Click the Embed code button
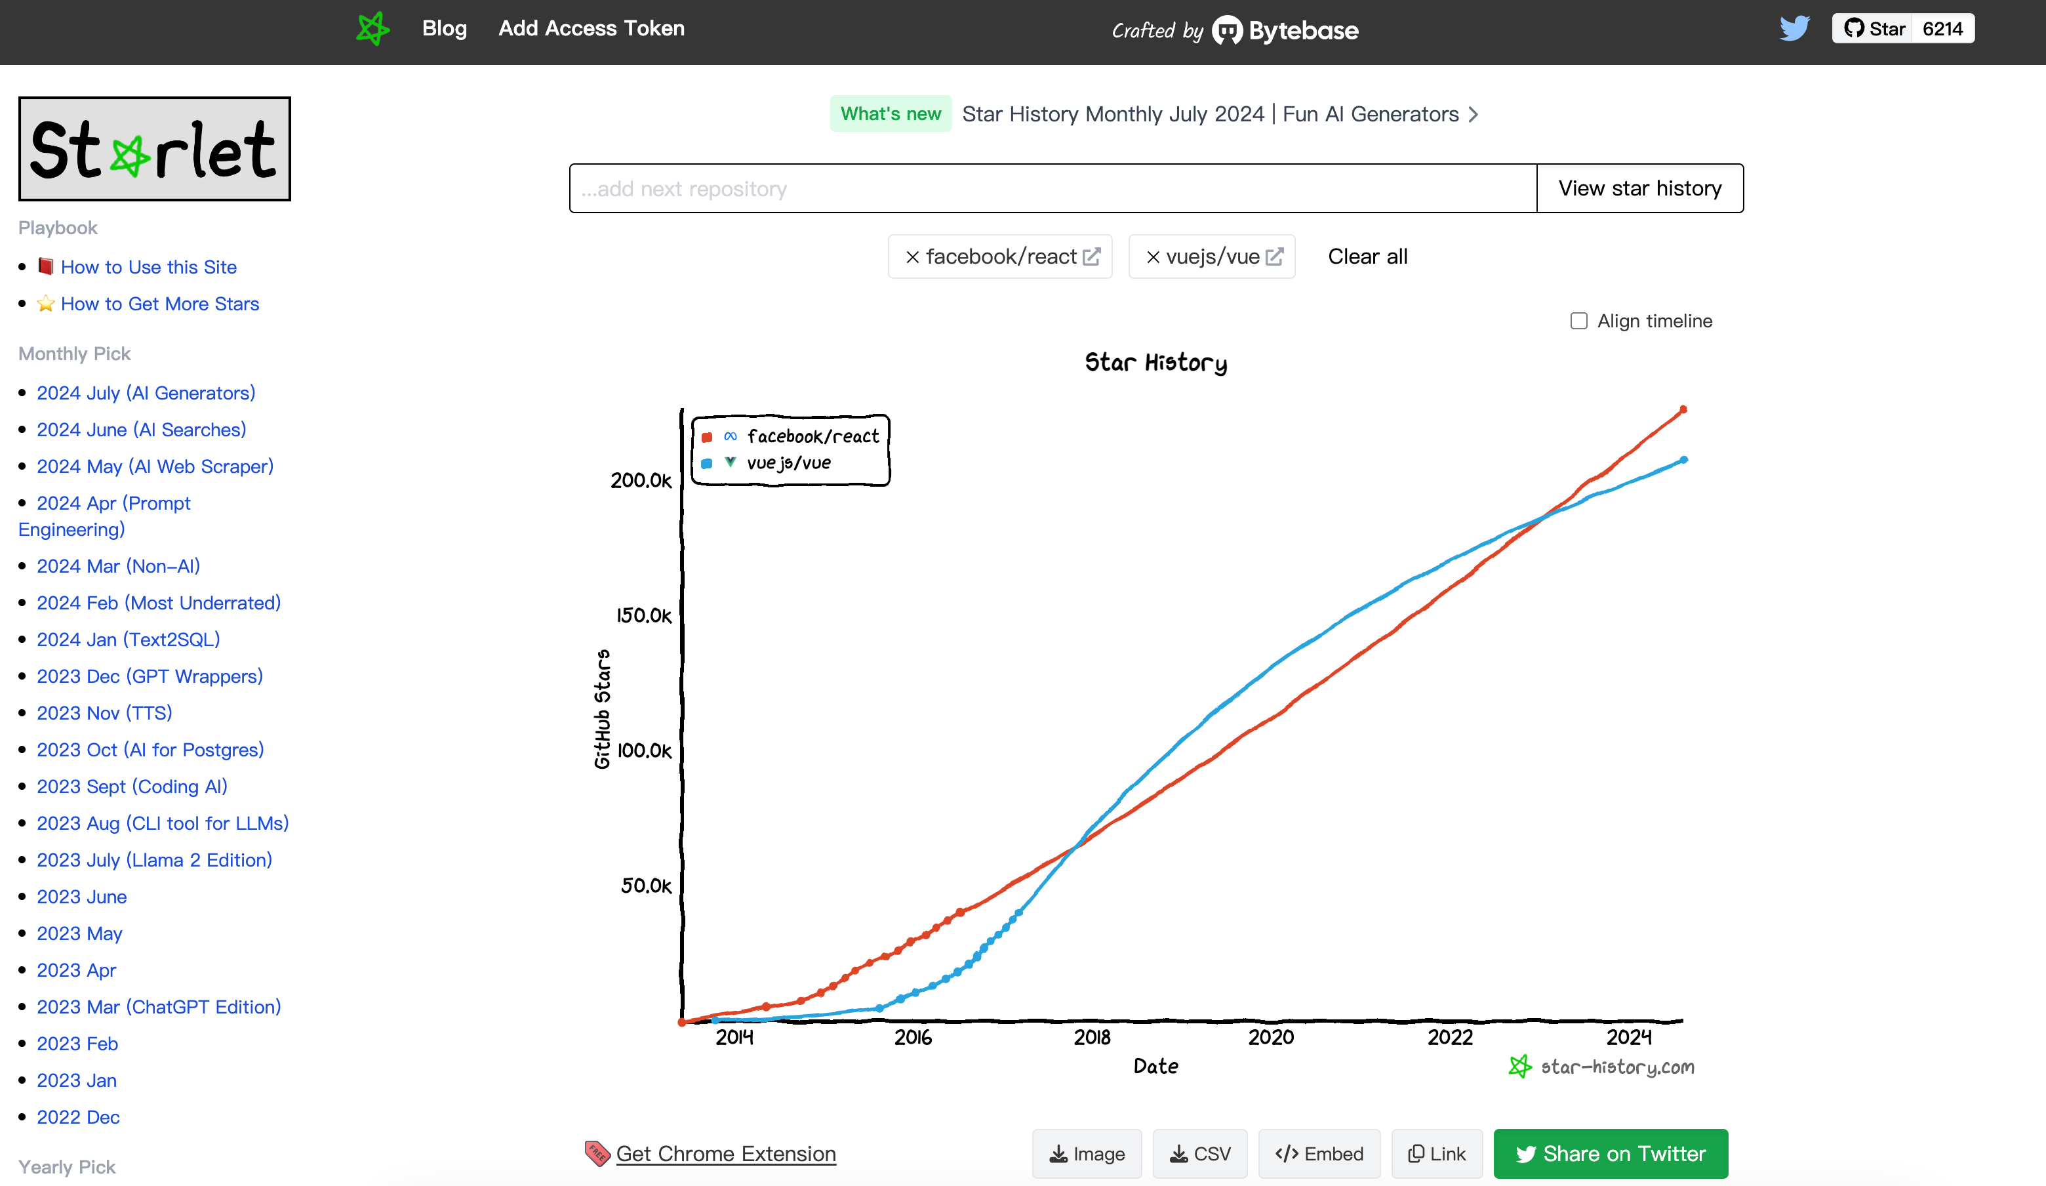The width and height of the screenshot is (2046, 1186). click(x=1319, y=1153)
